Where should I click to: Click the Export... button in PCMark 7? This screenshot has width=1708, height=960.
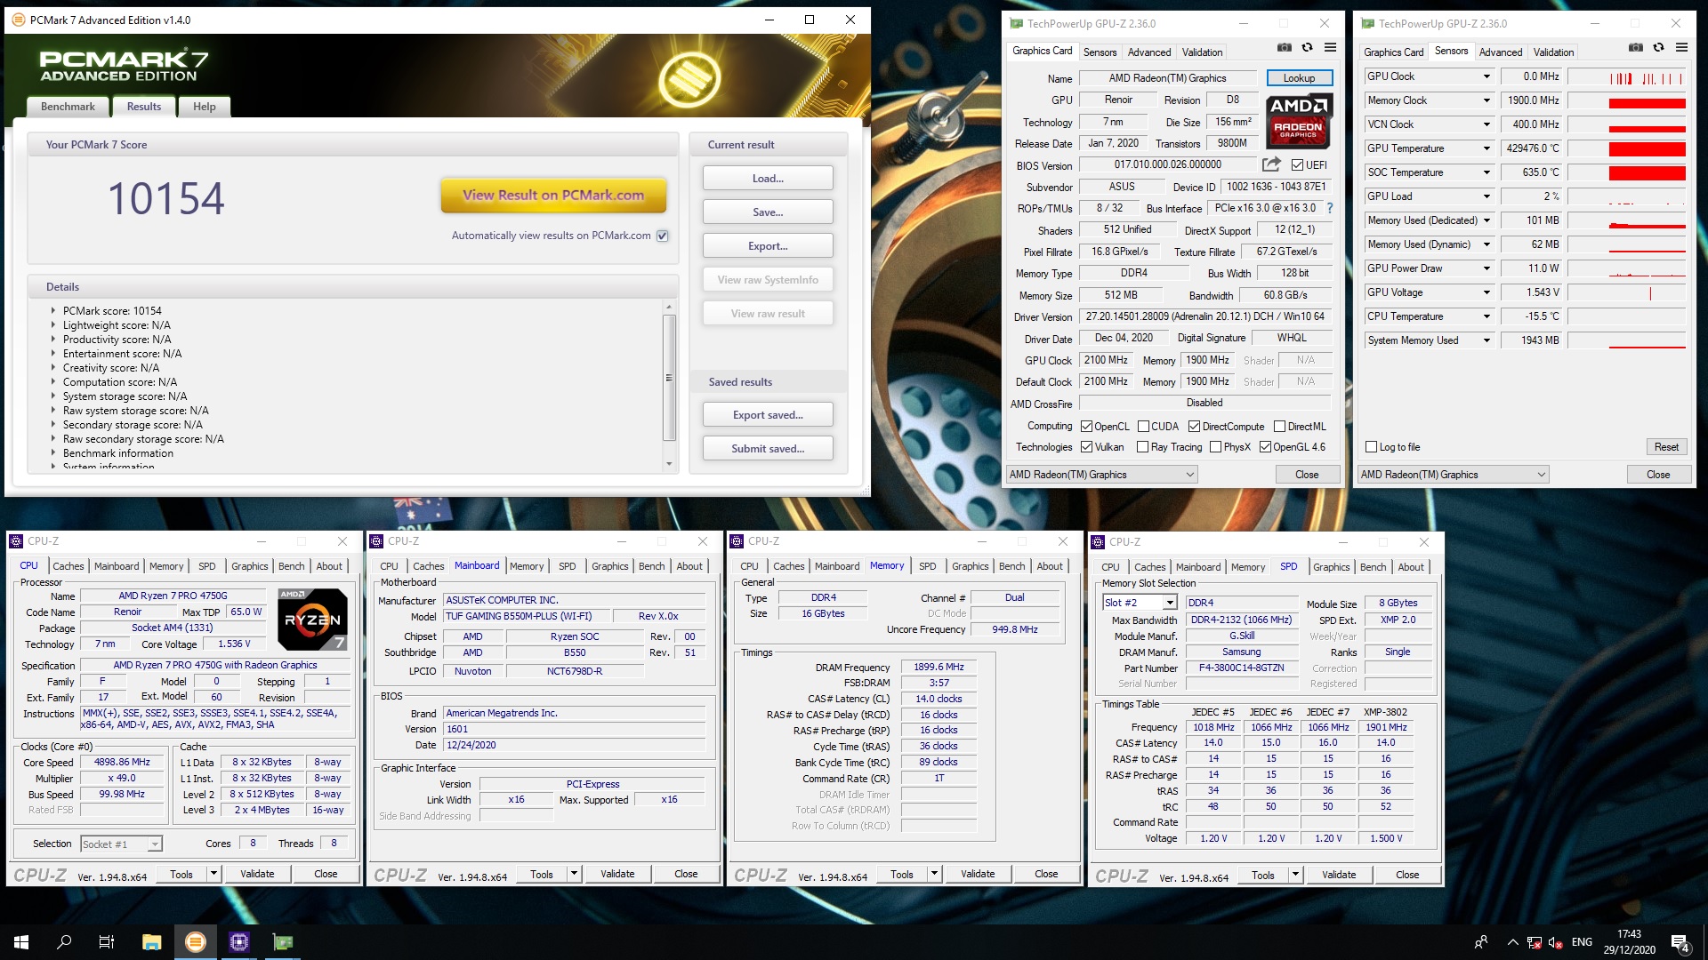[768, 246]
